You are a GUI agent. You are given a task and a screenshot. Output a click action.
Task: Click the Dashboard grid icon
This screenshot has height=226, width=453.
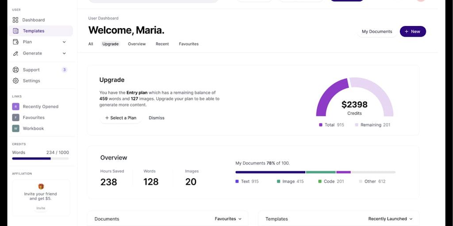point(15,20)
